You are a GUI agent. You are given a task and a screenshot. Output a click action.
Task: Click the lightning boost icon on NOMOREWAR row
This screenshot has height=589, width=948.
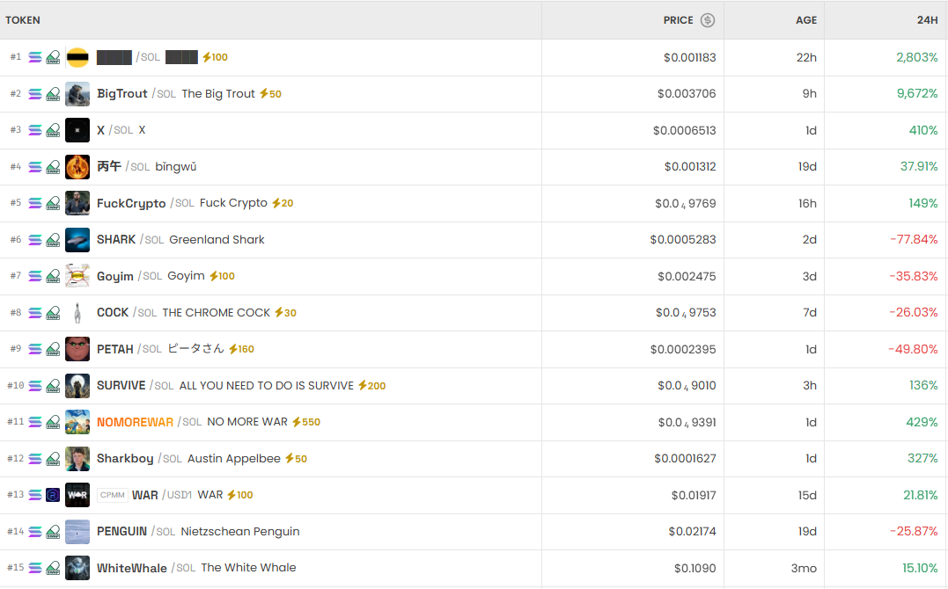point(297,422)
